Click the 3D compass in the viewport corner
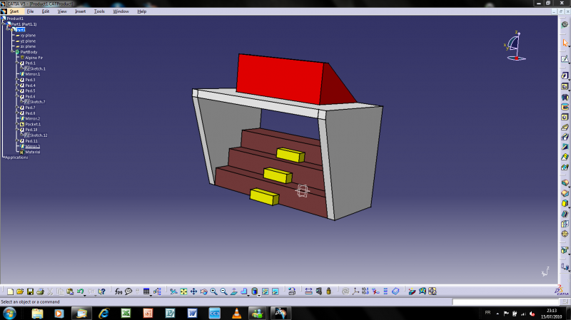Screen dimensions: 571x320 click(x=516, y=46)
